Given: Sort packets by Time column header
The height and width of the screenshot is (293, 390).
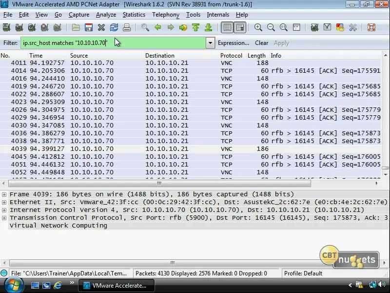Looking at the screenshot, I should pos(48,56).
